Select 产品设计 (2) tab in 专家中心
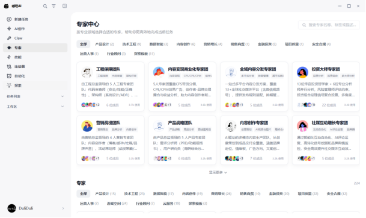Screen dimensions: 366x218 pos(105,44)
